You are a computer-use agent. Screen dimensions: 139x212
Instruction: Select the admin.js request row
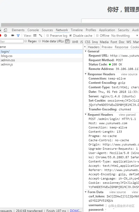coord(41,64)
